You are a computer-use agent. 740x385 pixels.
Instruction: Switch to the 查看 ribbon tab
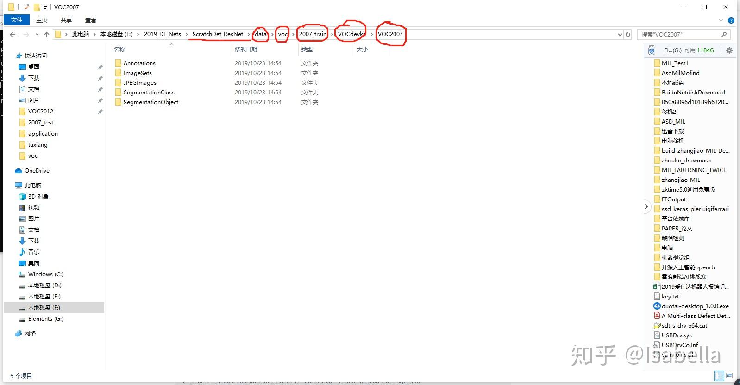[91, 20]
